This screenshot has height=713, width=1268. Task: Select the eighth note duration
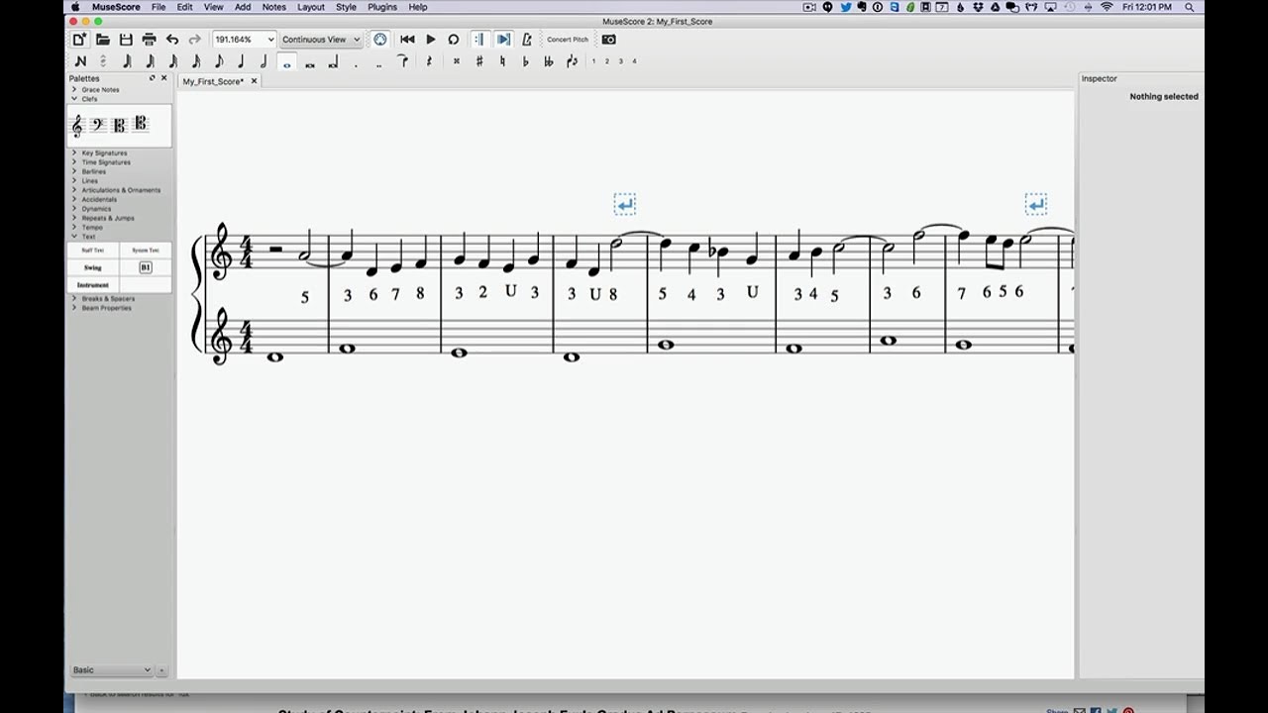pos(218,61)
